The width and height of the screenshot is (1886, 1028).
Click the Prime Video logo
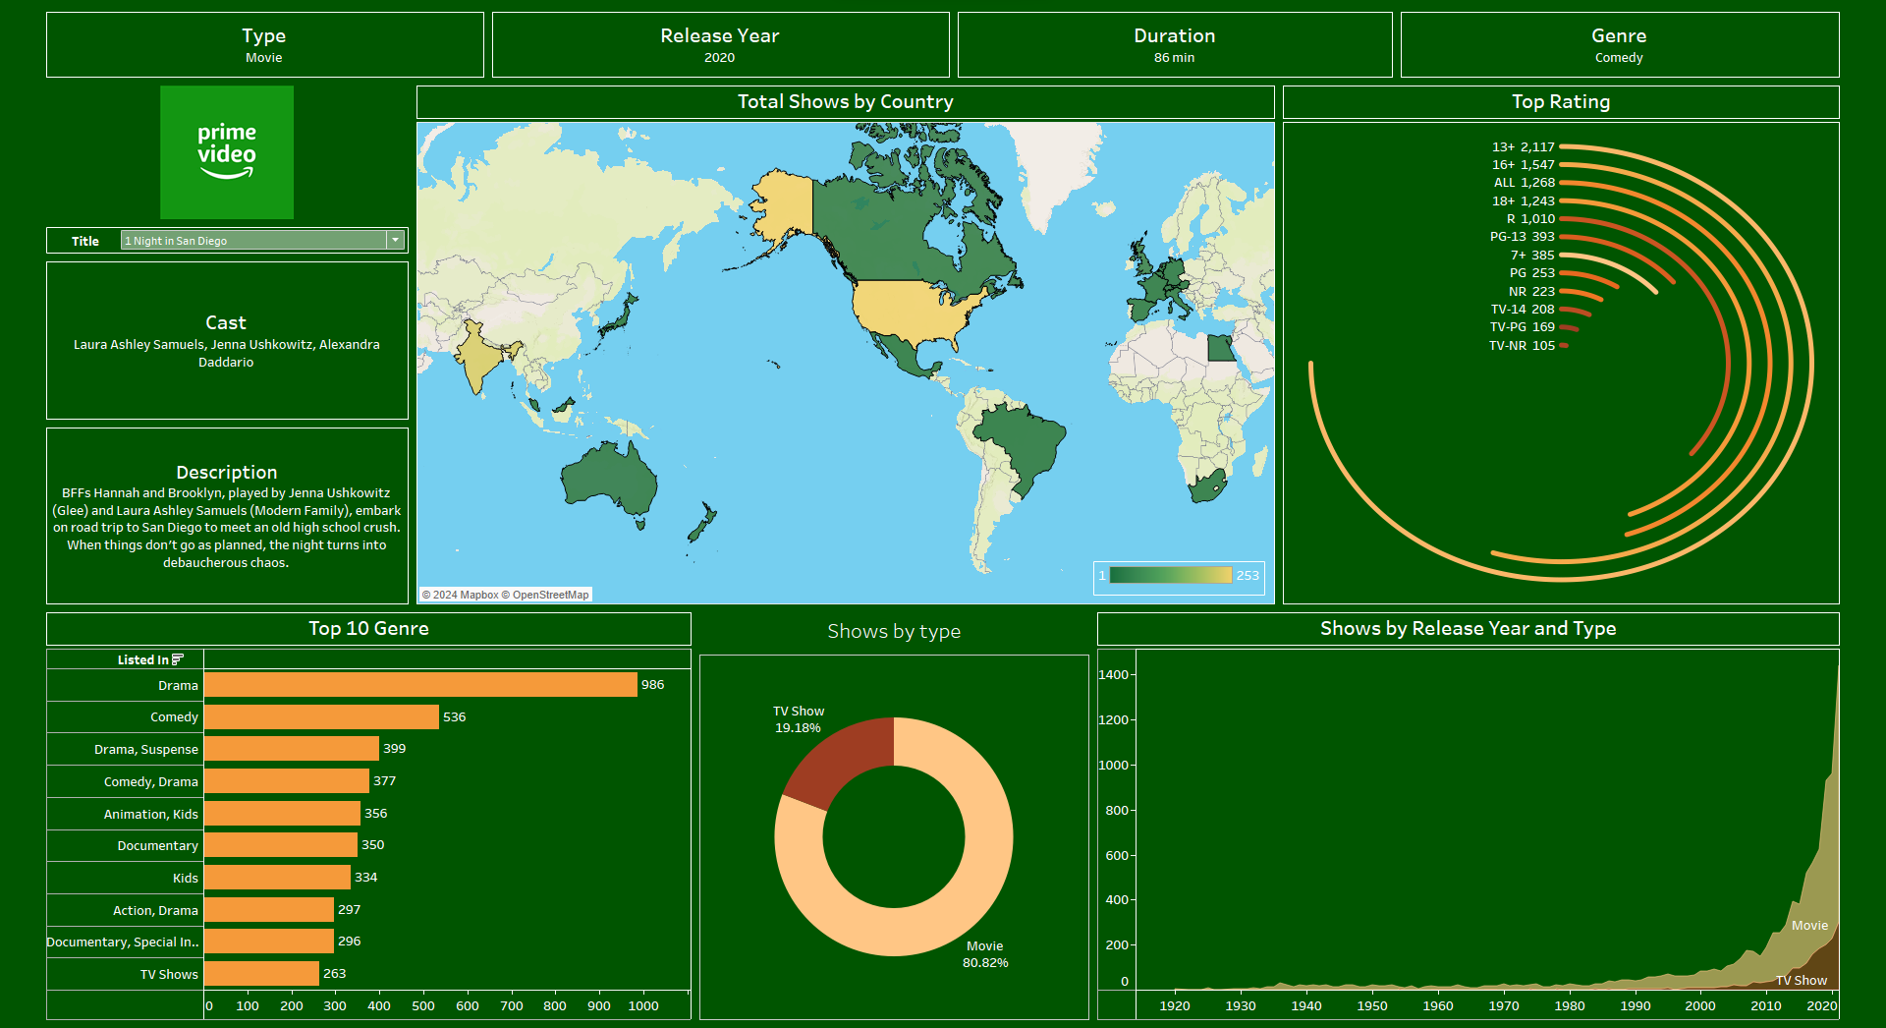(227, 152)
